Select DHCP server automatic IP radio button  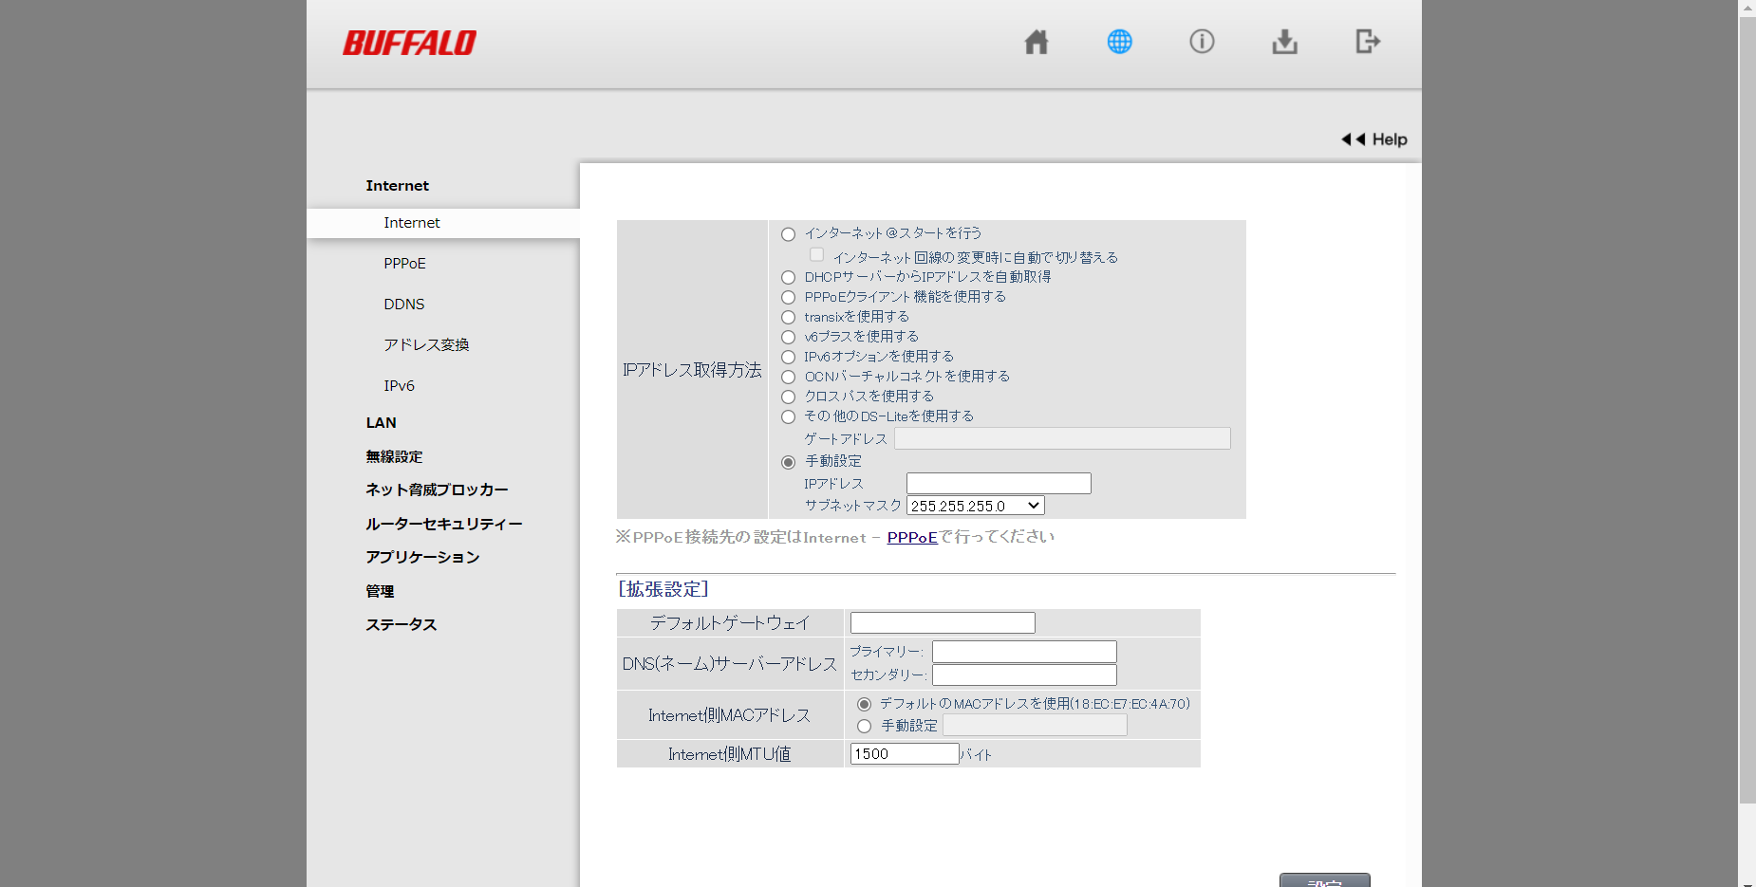pos(788,278)
